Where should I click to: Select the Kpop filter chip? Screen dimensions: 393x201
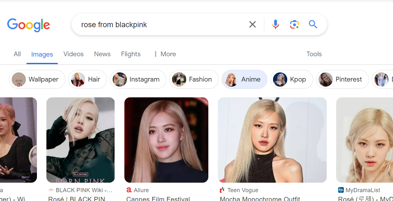(x=292, y=79)
